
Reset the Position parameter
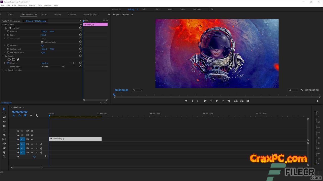80,31
